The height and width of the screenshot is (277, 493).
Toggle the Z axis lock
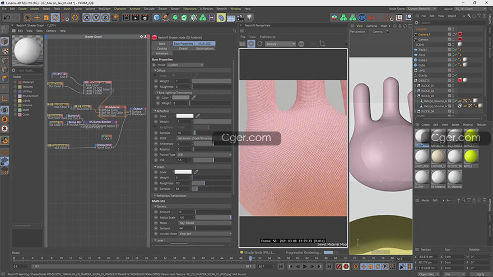point(105,17)
